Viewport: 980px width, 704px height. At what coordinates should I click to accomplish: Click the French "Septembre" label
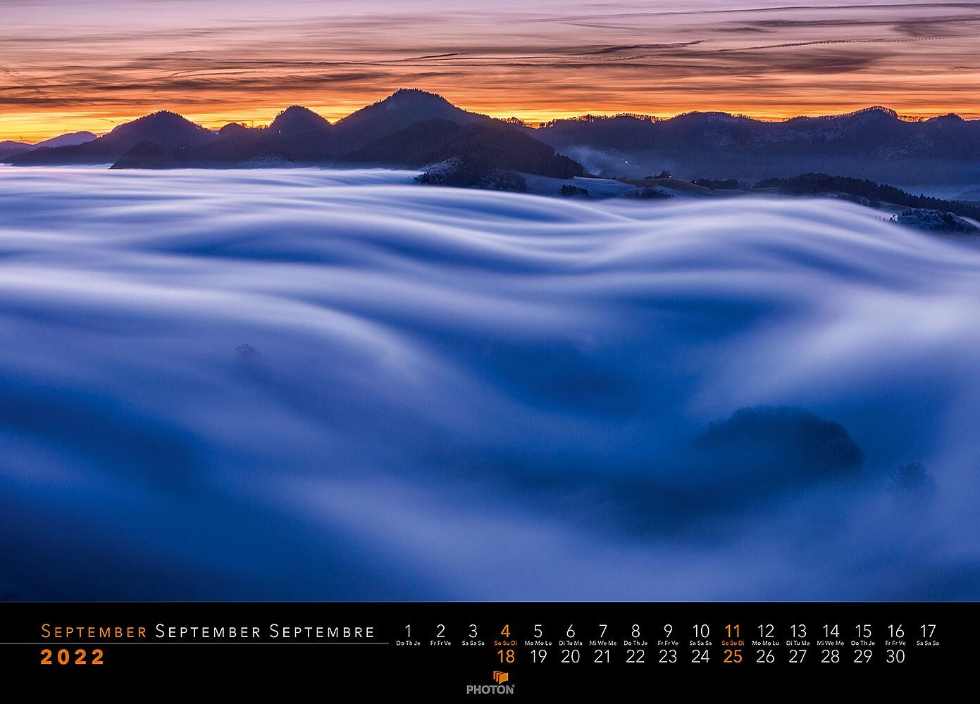tap(322, 631)
